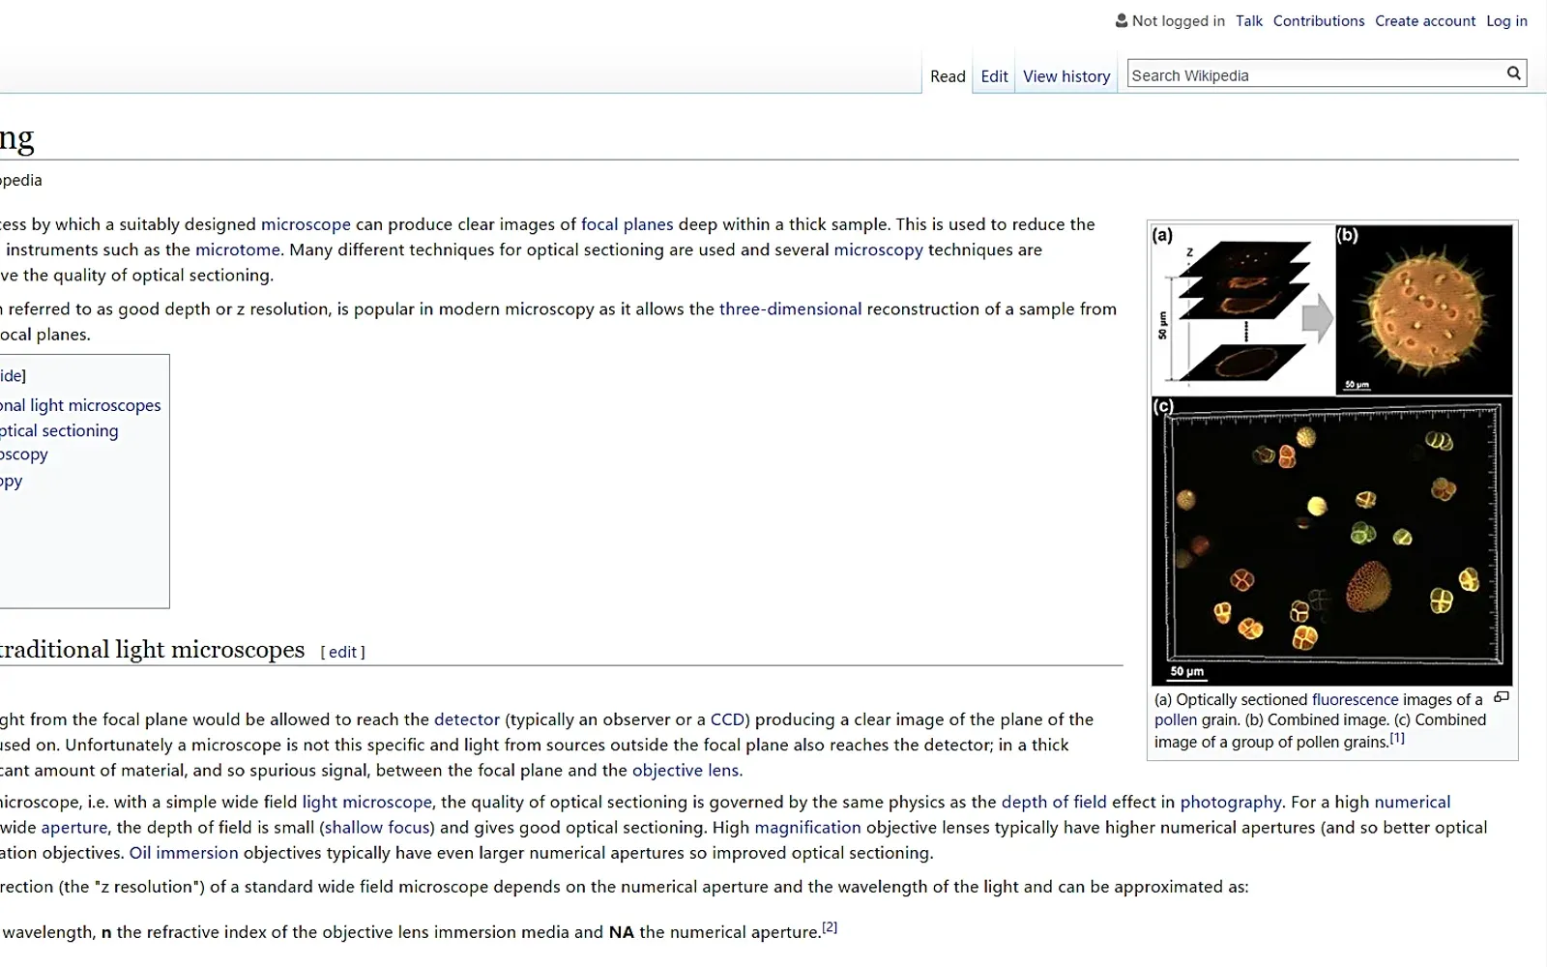Open the Talk link

(1249, 20)
